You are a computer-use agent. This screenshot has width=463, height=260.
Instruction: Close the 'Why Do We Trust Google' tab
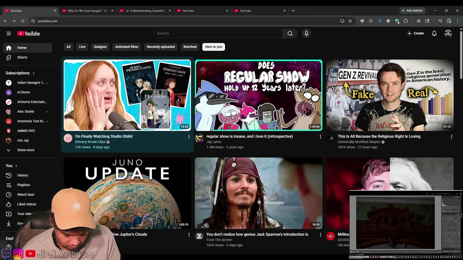click(x=112, y=11)
